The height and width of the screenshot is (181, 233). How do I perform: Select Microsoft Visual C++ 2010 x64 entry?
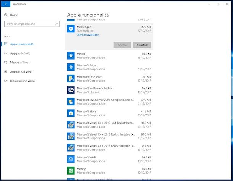pos(105,123)
